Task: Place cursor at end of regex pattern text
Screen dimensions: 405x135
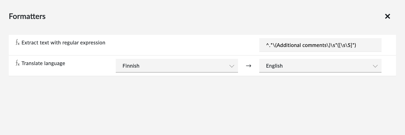Action: [356, 45]
